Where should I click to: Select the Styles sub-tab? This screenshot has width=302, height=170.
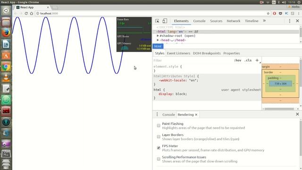(x=159, y=53)
